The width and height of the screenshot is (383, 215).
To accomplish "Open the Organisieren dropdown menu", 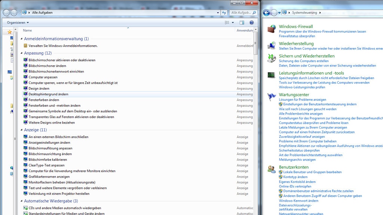I will 18,23.
